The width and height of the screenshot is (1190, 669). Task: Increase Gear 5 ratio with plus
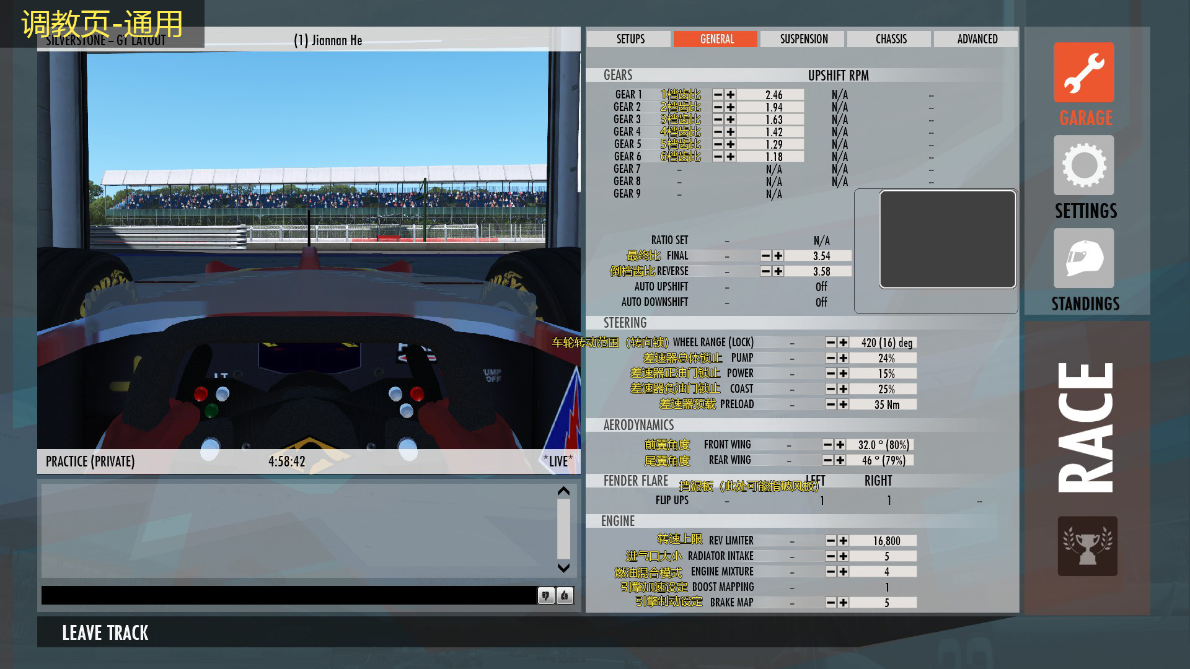point(731,144)
